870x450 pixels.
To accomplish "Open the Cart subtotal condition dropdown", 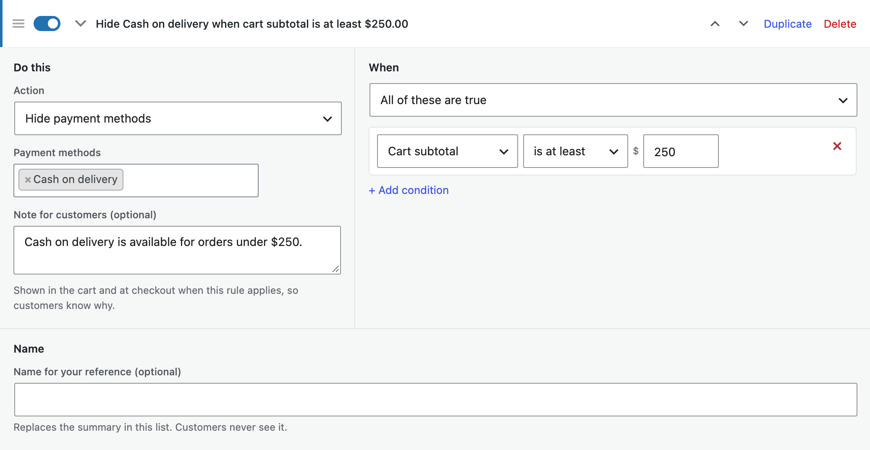I will coord(448,151).
